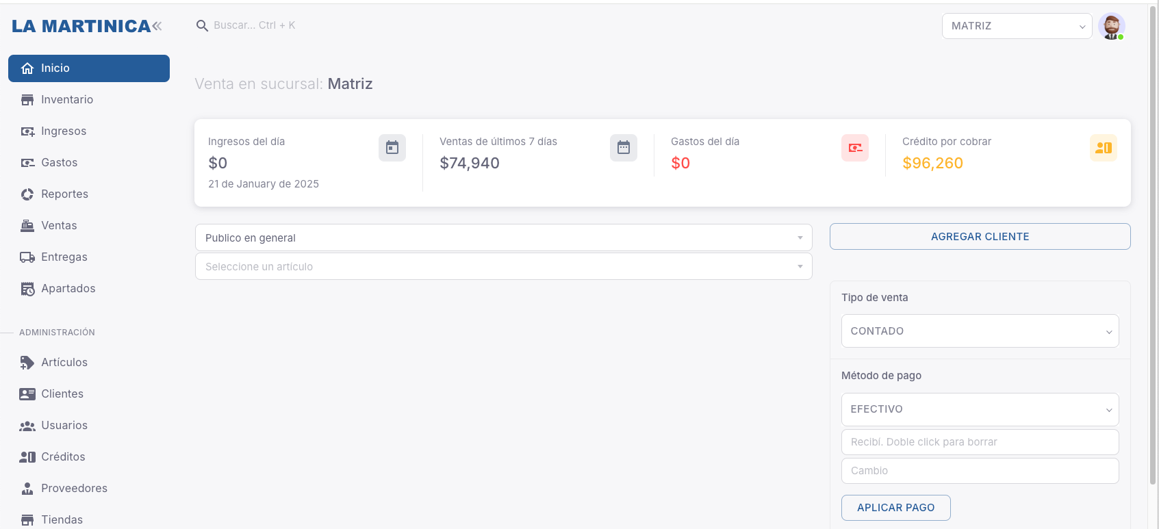The image size is (1159, 529).
Task: Click the Reportes chart icon in sidebar
Action: tap(27, 194)
